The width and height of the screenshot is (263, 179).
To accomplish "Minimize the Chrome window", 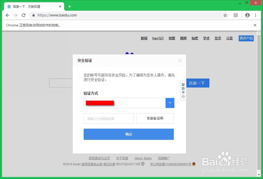I will tap(240, 3).
